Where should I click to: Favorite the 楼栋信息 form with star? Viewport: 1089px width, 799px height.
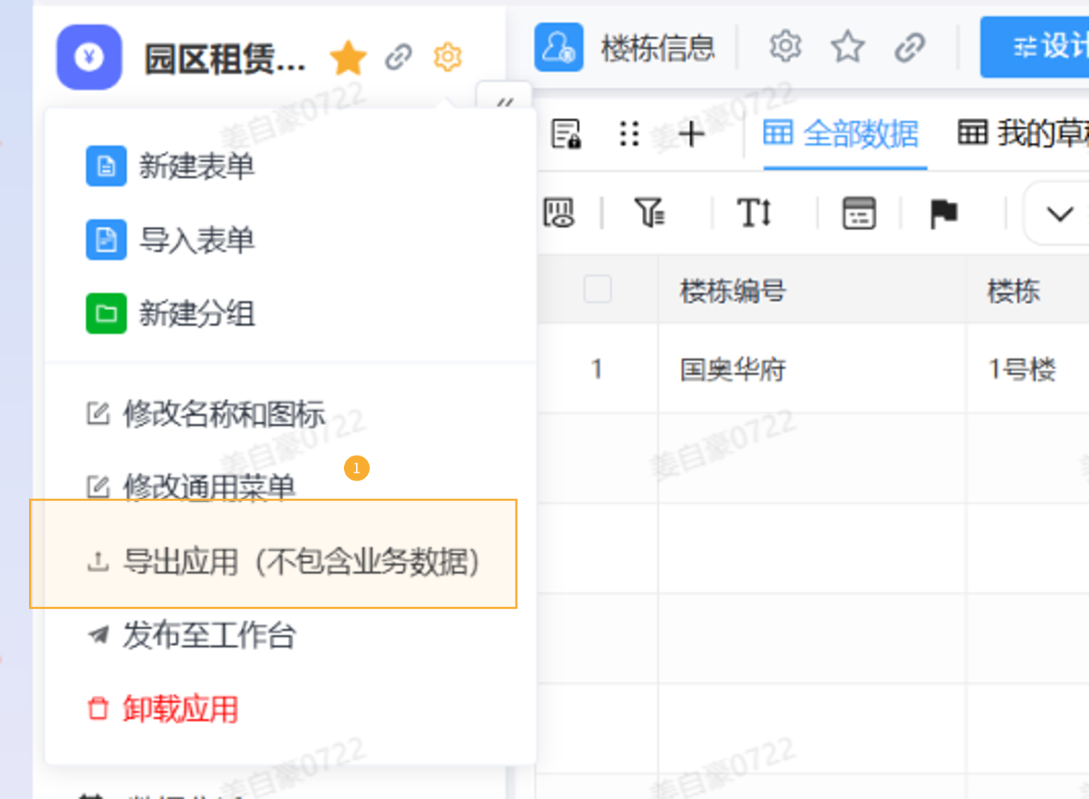pos(848,48)
